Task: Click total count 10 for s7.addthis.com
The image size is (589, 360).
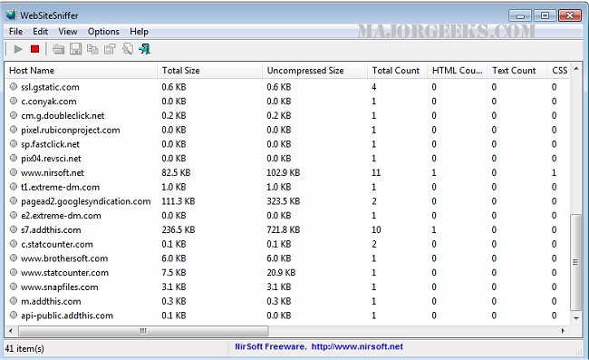Action: (376, 229)
